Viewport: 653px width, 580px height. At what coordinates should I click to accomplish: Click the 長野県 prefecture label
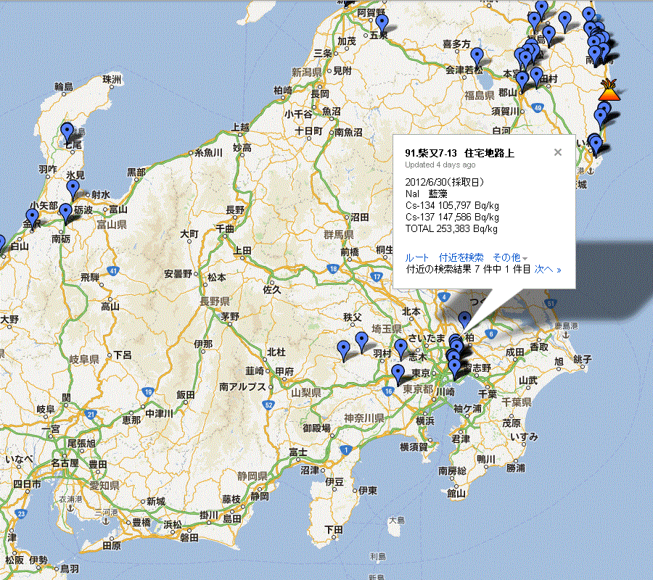point(215,301)
